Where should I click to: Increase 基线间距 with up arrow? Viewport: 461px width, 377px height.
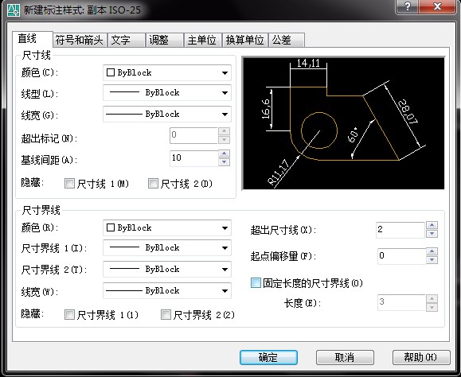tap(225, 154)
